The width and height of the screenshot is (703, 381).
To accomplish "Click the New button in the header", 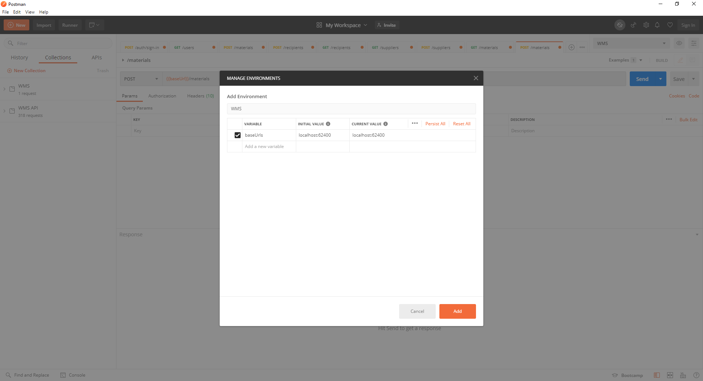I will 16,25.
